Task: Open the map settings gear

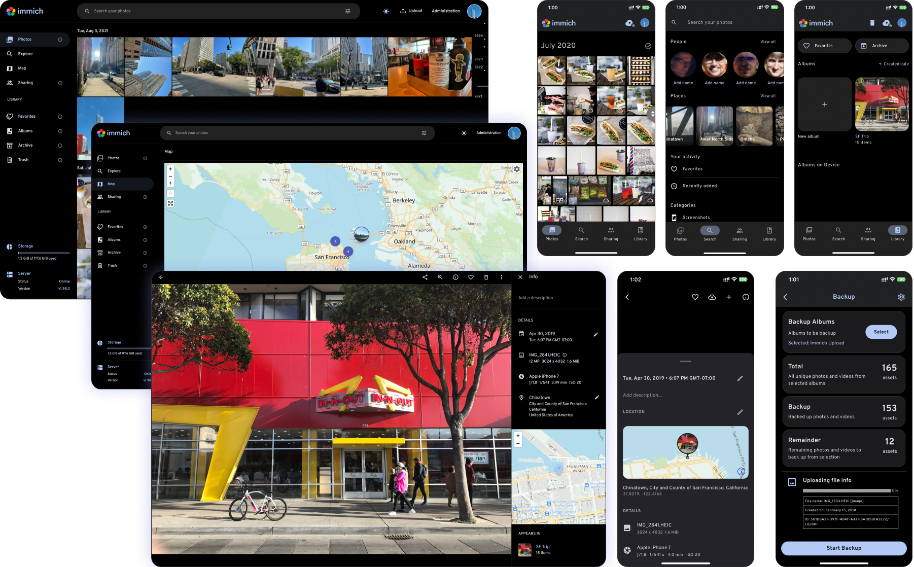Action: pos(517,169)
